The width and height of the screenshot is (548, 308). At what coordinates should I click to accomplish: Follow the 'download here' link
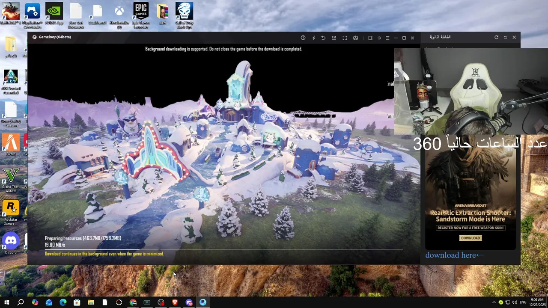click(x=455, y=255)
